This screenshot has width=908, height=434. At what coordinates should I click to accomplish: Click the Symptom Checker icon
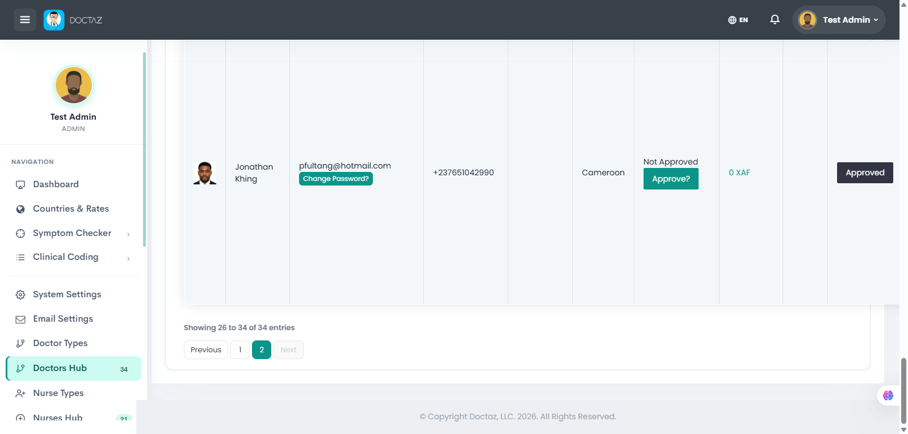click(20, 234)
